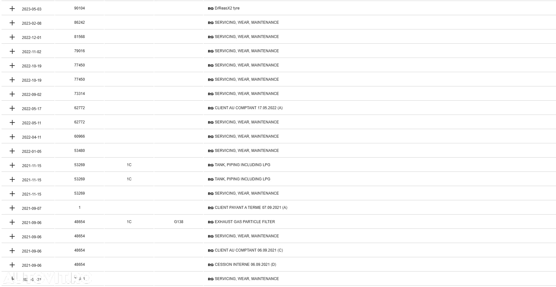The height and width of the screenshot is (287, 556).
Task: Click the G138 code cell
Action: [179, 222]
